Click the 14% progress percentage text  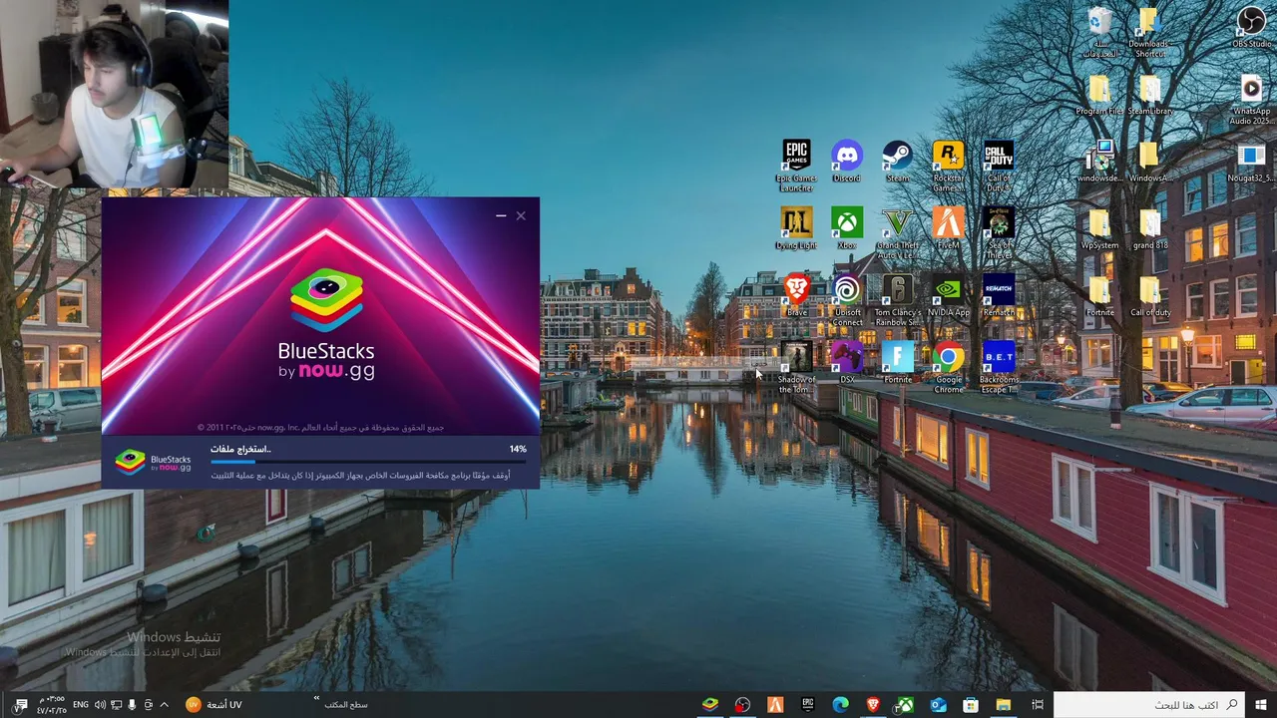tap(518, 449)
